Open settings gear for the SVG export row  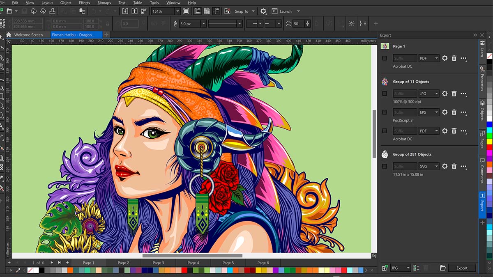click(445, 166)
